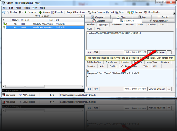Open the response XML tab
Viewport: 177px width, 131px height.
point(155,66)
